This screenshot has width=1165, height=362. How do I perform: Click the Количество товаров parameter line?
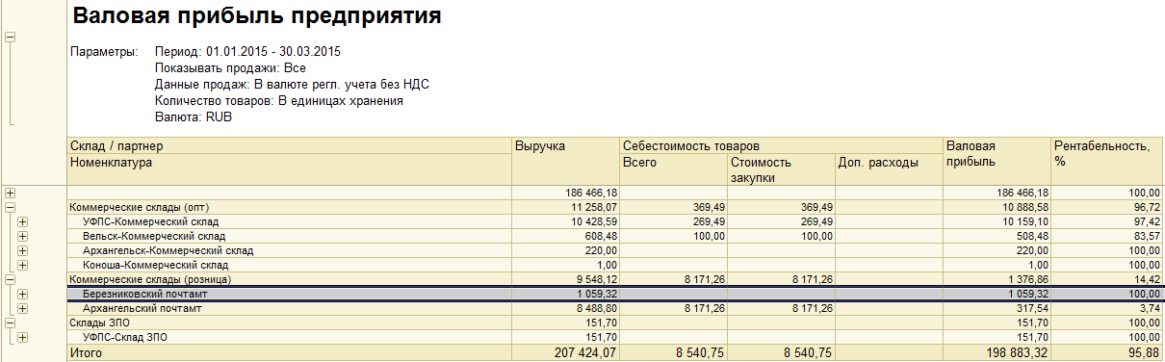coord(278,100)
